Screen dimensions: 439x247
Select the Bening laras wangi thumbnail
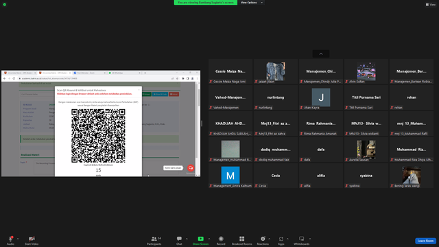point(412,176)
